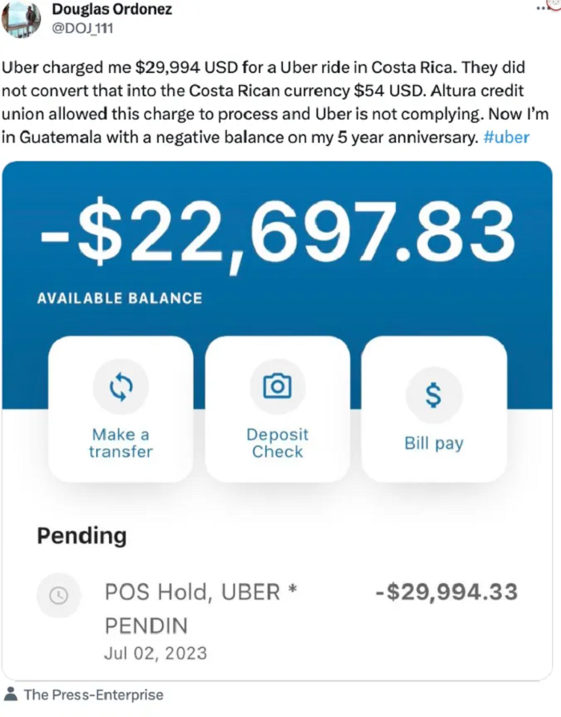This screenshot has height=717, width=561.
Task: Click the camera icon for Deposit Check
Action: 277,387
